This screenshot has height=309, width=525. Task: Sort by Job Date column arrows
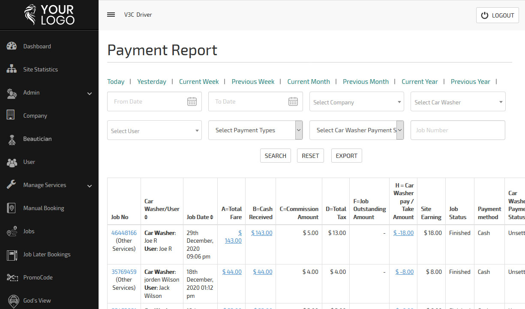[x=212, y=217]
